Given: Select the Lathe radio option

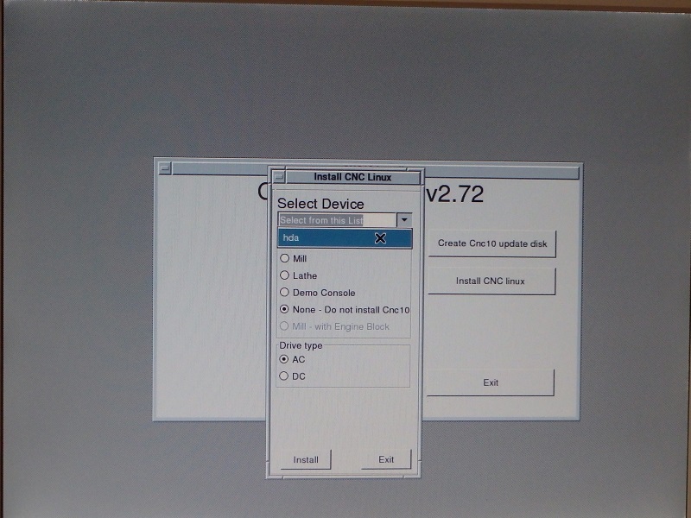Looking at the screenshot, I should [299, 275].
